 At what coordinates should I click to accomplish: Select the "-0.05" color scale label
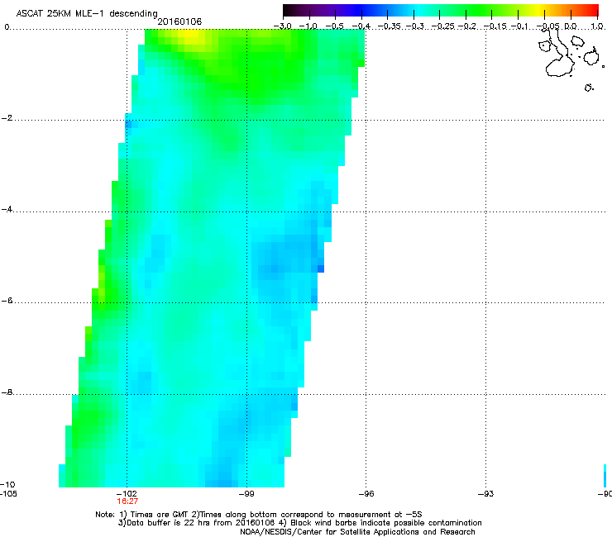tap(547, 26)
